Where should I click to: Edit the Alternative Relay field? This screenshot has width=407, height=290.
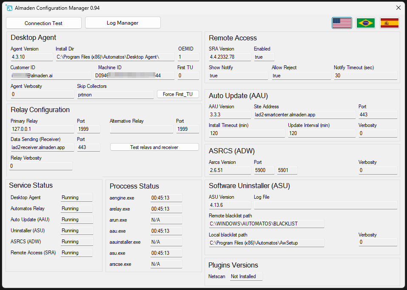click(x=141, y=129)
